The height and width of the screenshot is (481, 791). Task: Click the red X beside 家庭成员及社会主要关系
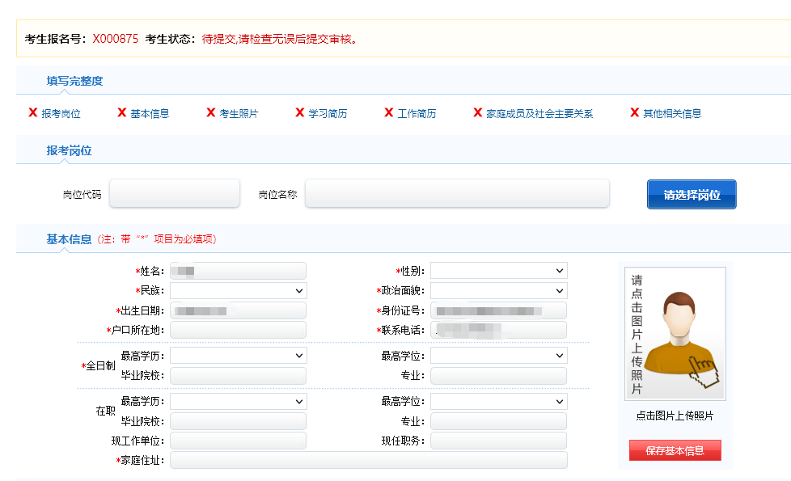point(476,113)
